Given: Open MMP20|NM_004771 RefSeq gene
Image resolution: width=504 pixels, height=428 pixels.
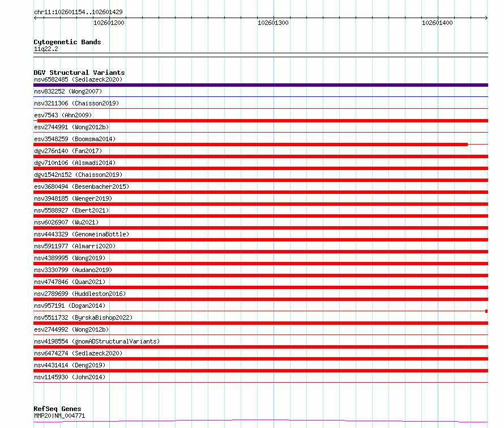Looking at the screenshot, I should click(59, 416).
